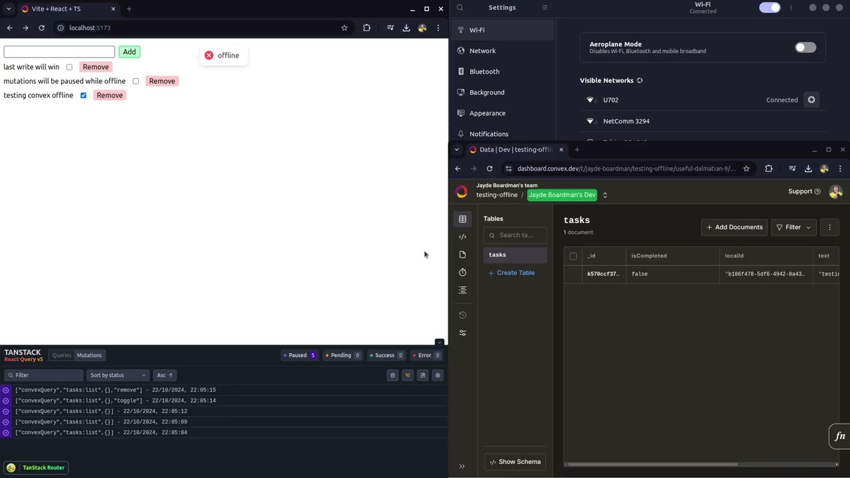The image size is (850, 478).
Task: Go back in the localhost browser window
Action: click(9, 28)
